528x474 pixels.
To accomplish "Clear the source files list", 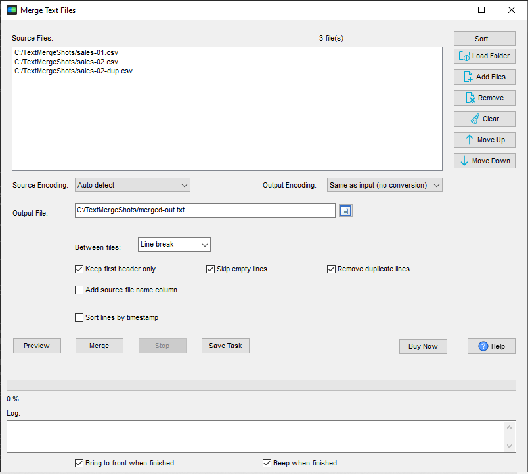I will point(484,119).
